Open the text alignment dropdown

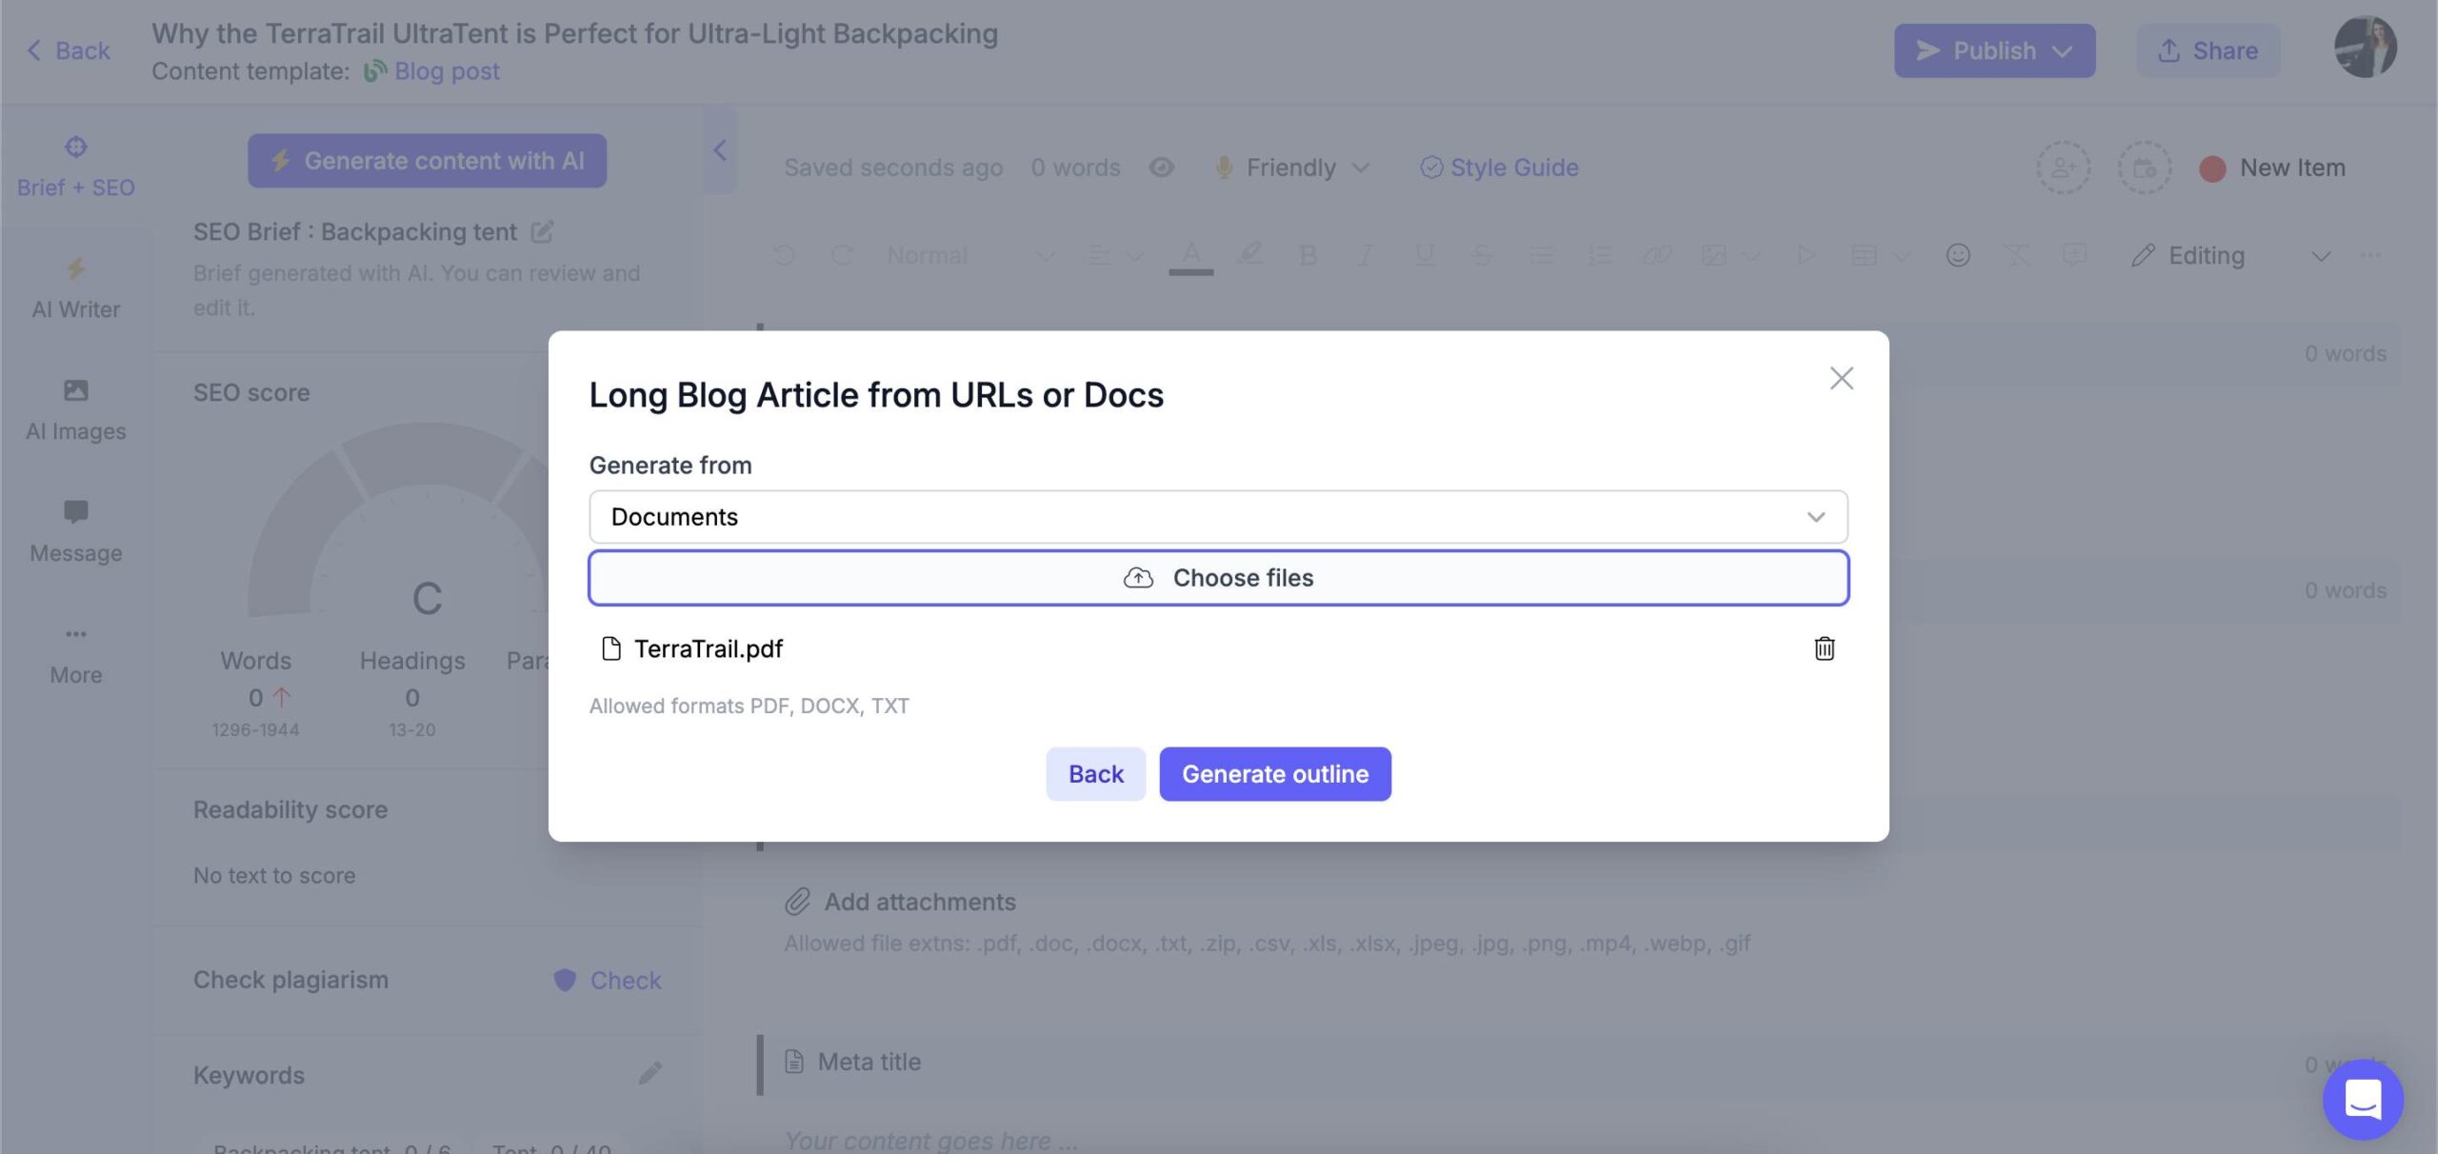coord(1114,255)
